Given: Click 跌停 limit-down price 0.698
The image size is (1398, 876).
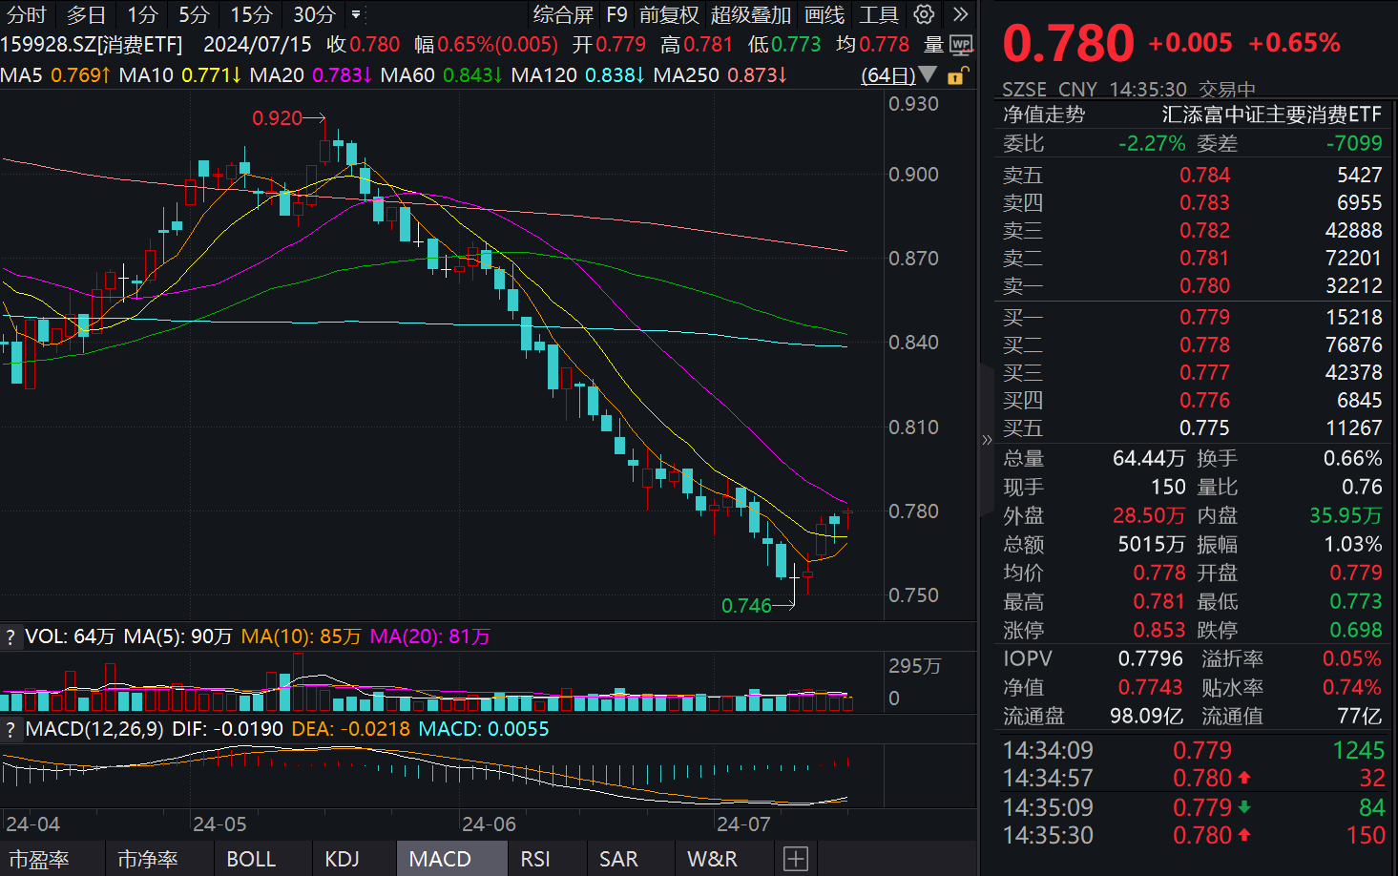Looking at the screenshot, I should click(1356, 631).
